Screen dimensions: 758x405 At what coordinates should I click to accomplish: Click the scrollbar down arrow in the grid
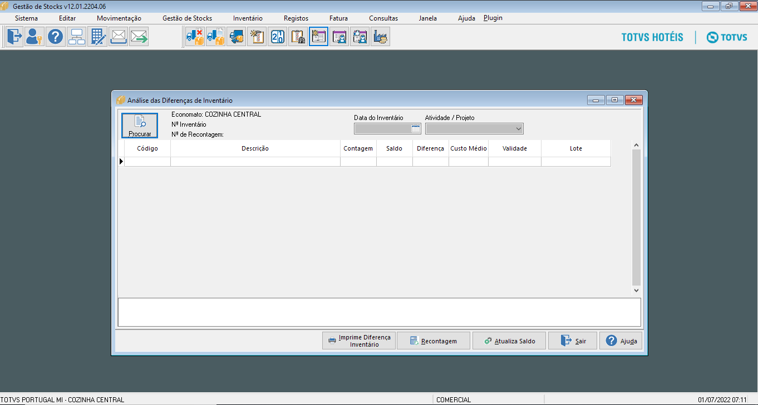[637, 290]
